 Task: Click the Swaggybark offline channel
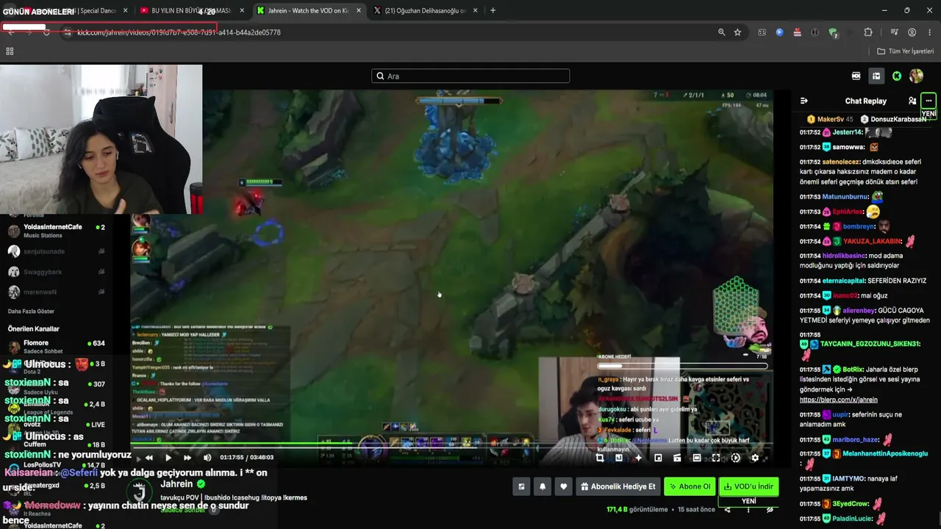(56, 272)
